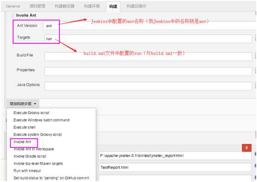Click the Targets label
This screenshot has width=257, height=182.
tap(23, 37)
